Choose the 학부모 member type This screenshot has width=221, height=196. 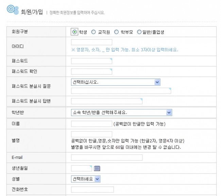(x=116, y=32)
